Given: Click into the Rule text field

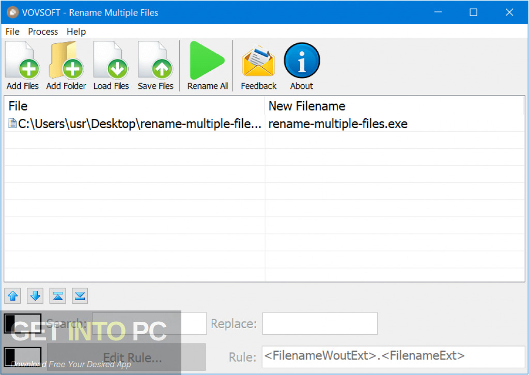Looking at the screenshot, I should pyautogui.click(x=393, y=356).
